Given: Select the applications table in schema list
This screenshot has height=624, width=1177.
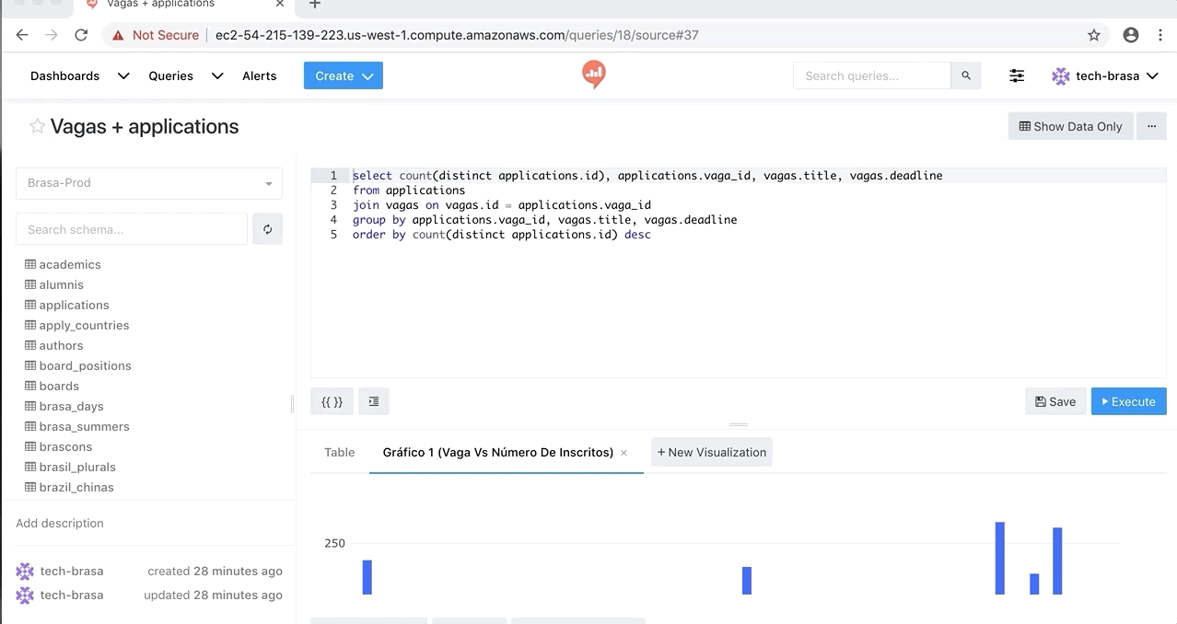Looking at the screenshot, I should pos(74,305).
